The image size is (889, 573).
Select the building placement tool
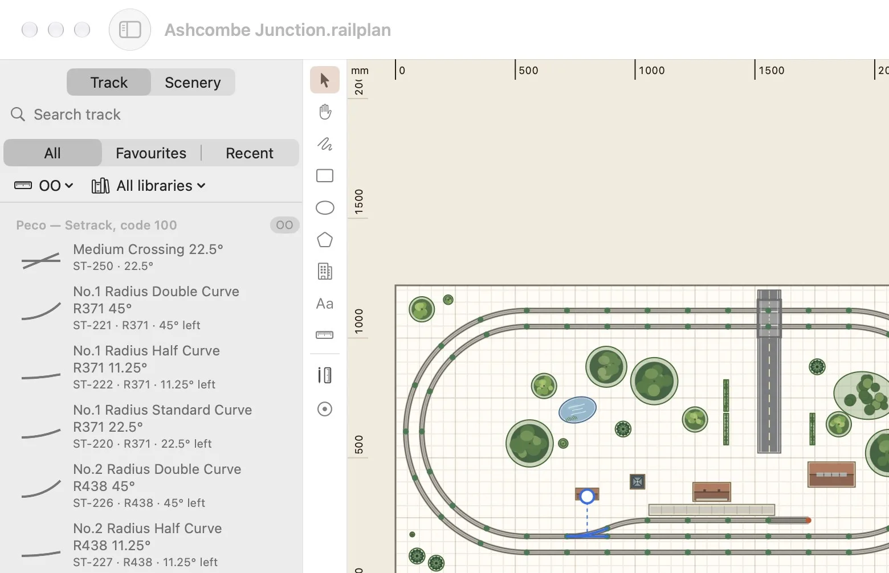pos(325,272)
